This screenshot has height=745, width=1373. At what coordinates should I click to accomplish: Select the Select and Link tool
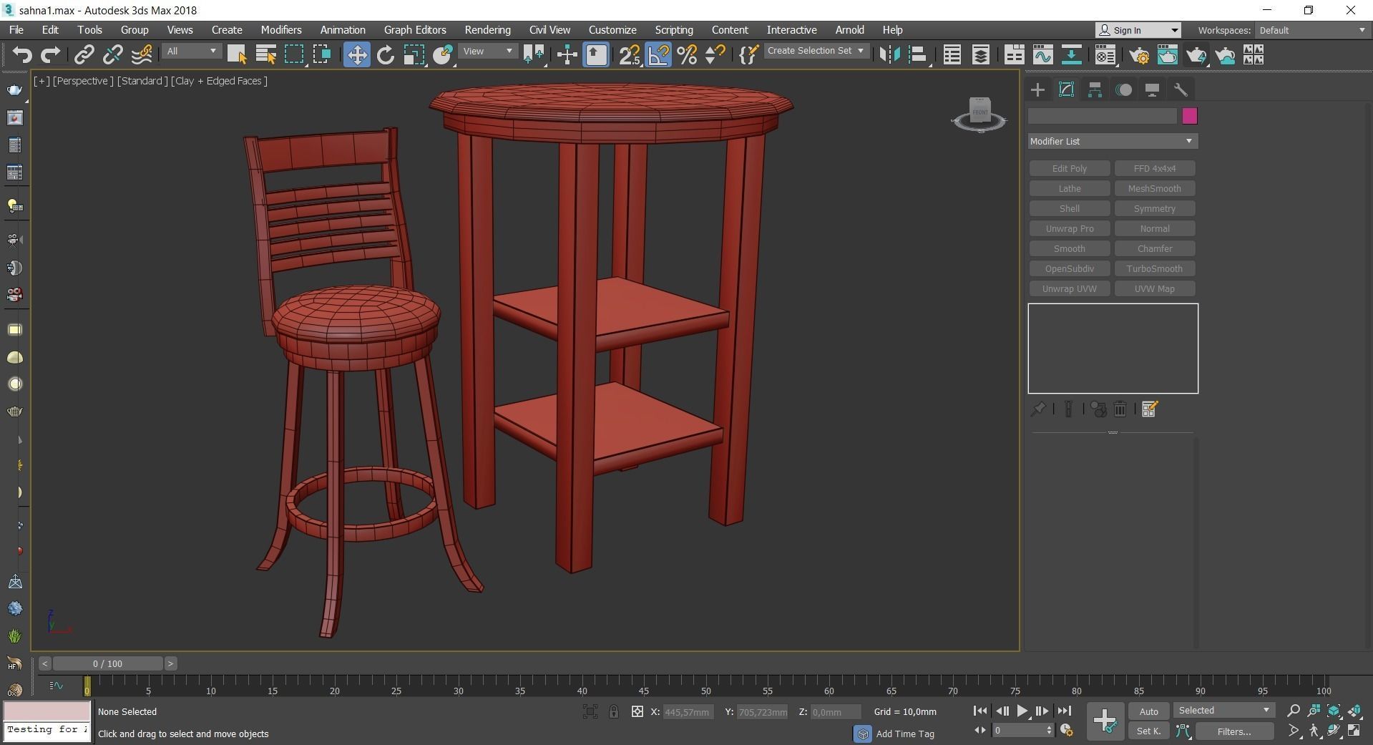pyautogui.click(x=84, y=55)
